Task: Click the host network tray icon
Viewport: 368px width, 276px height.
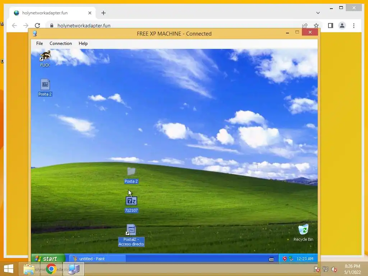Action: pyautogui.click(x=325, y=269)
